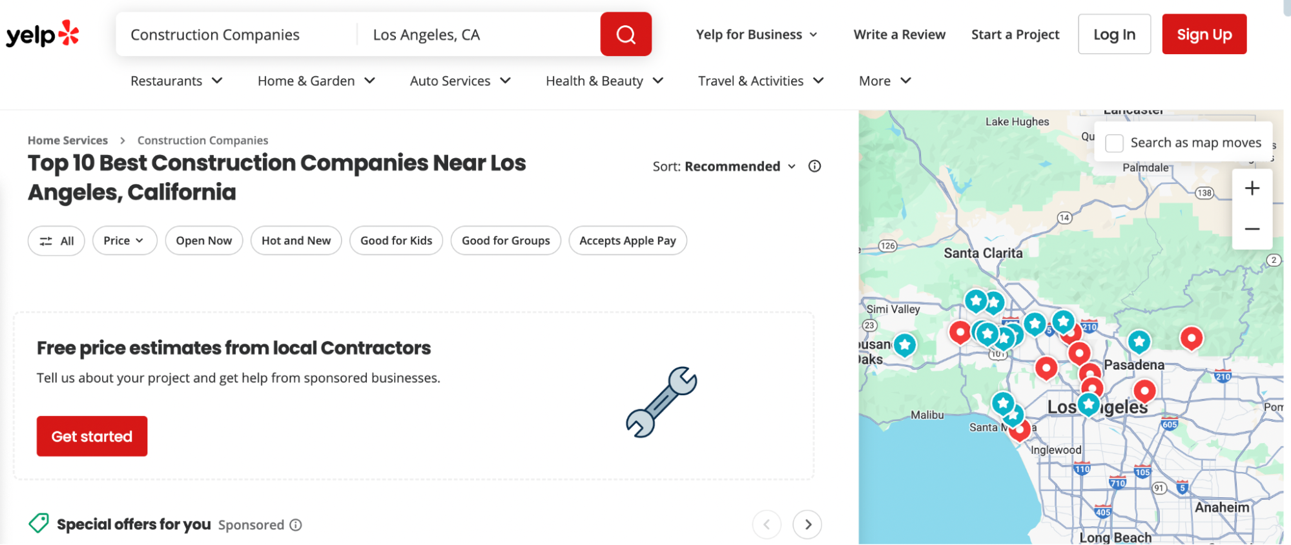Click the Sign Up button
Viewport: 1291px width, 545px height.
point(1204,34)
